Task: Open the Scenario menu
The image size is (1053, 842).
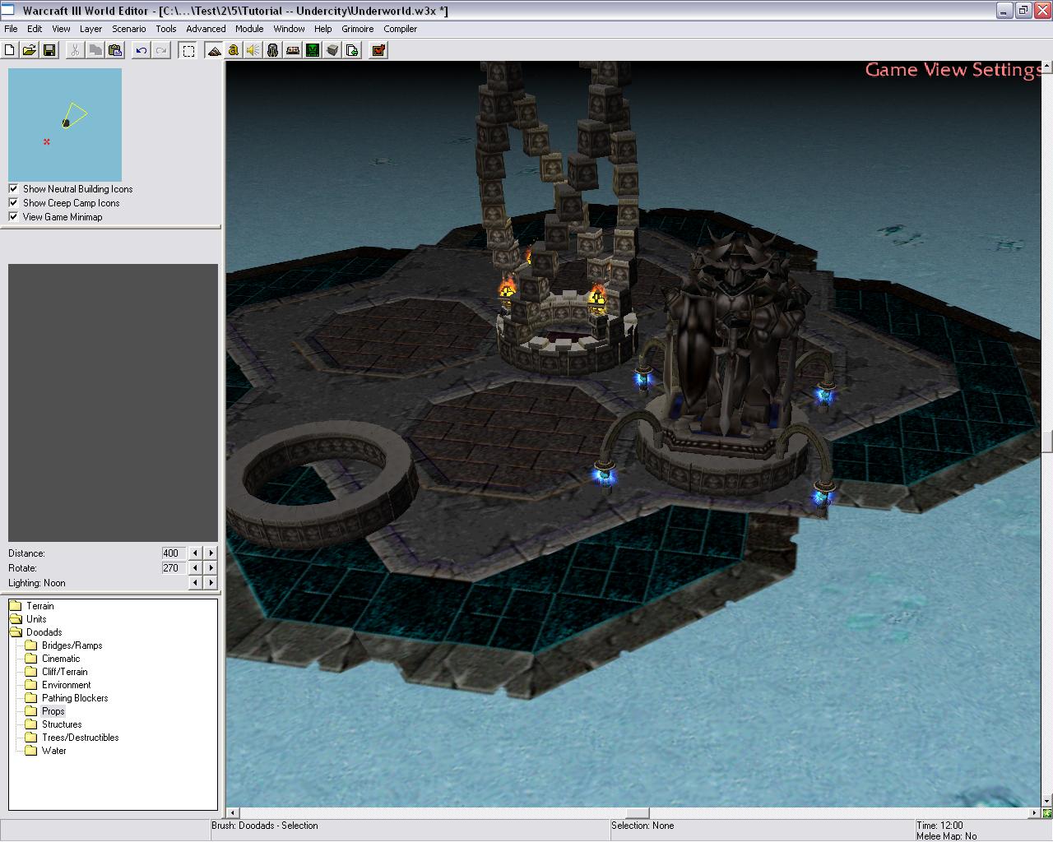Action: pos(128,29)
